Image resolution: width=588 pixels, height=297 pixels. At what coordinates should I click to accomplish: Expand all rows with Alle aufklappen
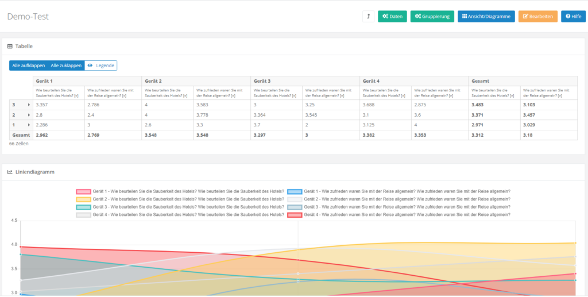click(29, 65)
